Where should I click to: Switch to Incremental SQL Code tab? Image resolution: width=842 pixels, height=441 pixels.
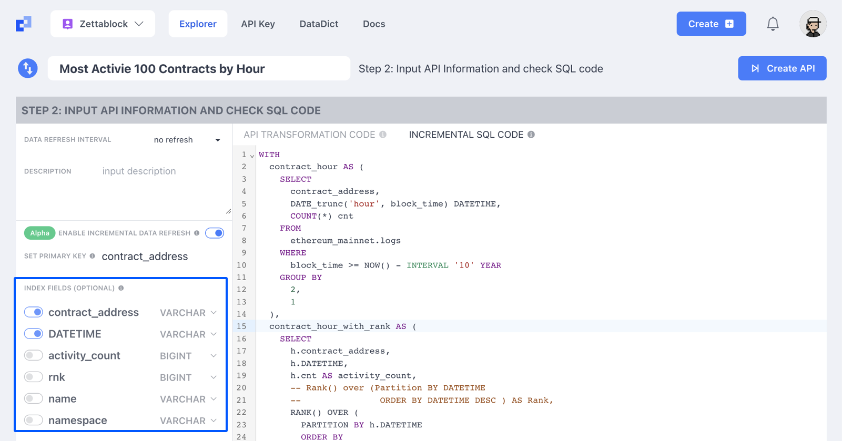pyautogui.click(x=466, y=135)
